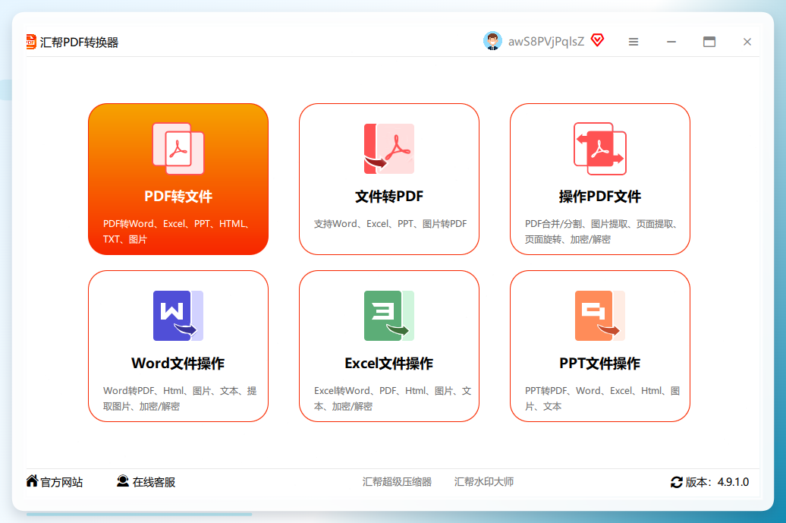Click the 文件转PDF card title

[x=389, y=196]
